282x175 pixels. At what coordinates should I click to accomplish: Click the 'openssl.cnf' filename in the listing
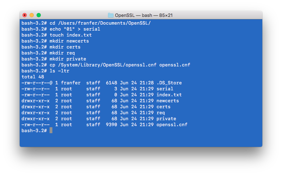[172, 125]
